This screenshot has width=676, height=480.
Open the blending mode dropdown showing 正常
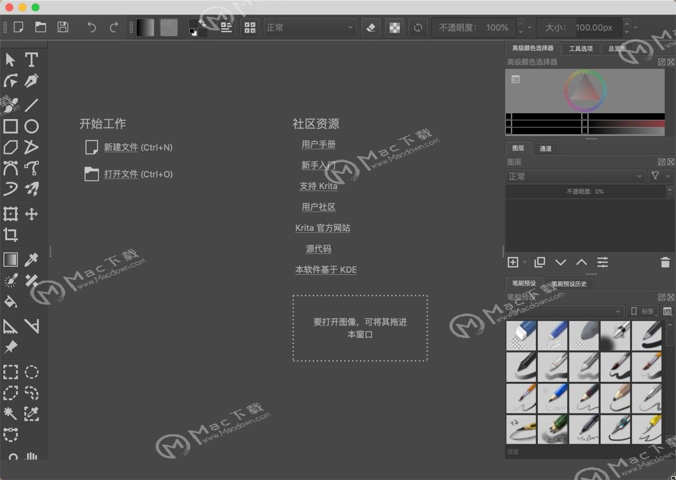[x=308, y=27]
